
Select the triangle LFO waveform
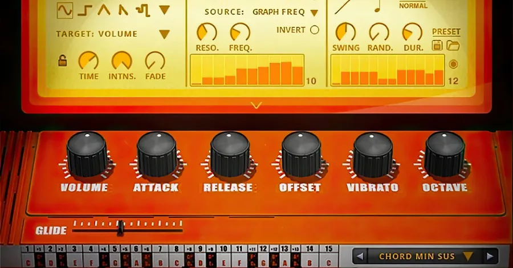click(104, 10)
